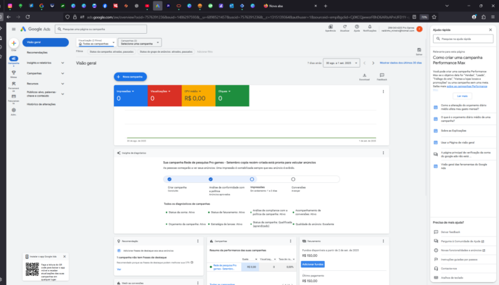Click the Download icon above chart
Viewport: 499px width, 285px height.
point(364,75)
